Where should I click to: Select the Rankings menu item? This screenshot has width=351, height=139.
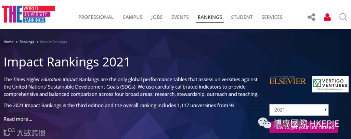point(210,17)
